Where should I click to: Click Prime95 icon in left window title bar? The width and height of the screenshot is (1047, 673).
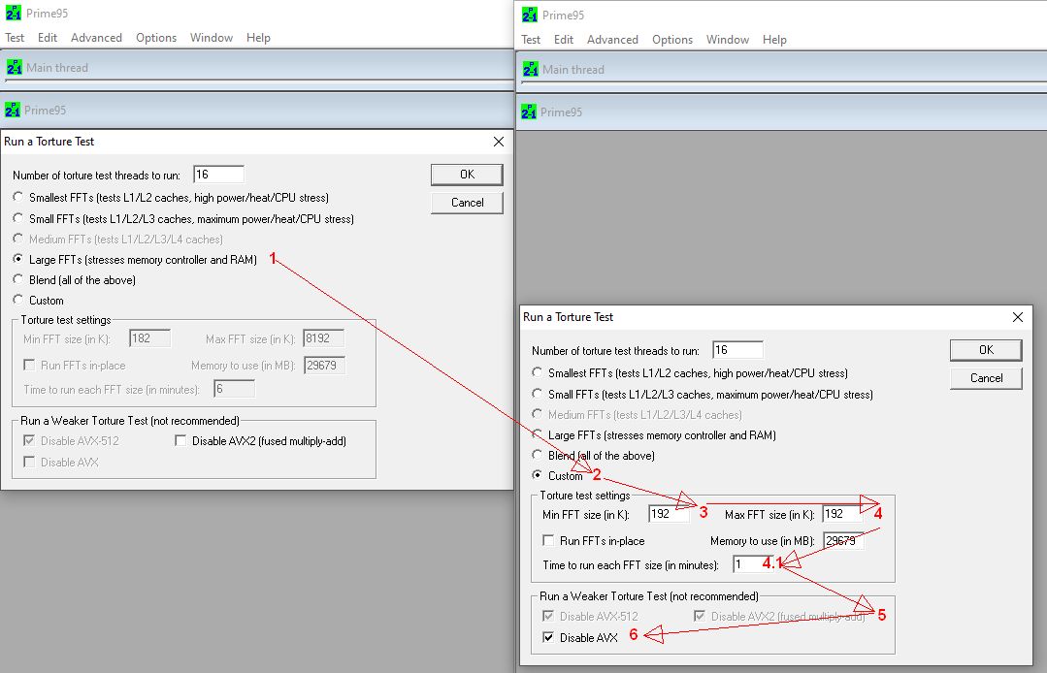click(14, 13)
